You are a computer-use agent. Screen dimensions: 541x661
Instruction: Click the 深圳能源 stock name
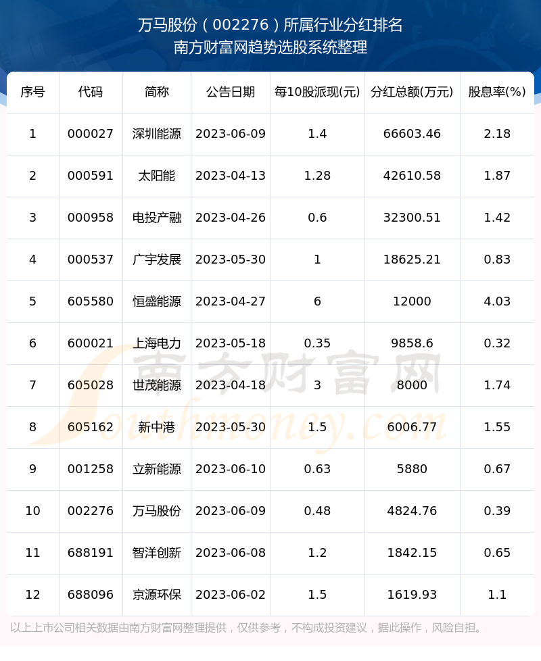tap(157, 134)
